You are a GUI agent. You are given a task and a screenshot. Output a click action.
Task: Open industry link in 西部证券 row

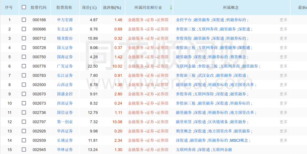click(x=148, y=103)
